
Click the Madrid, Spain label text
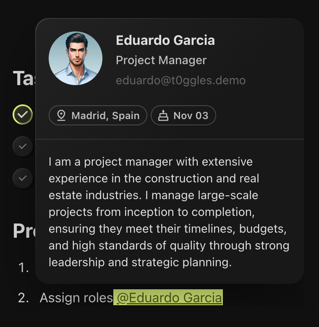pyautogui.click(x=105, y=115)
